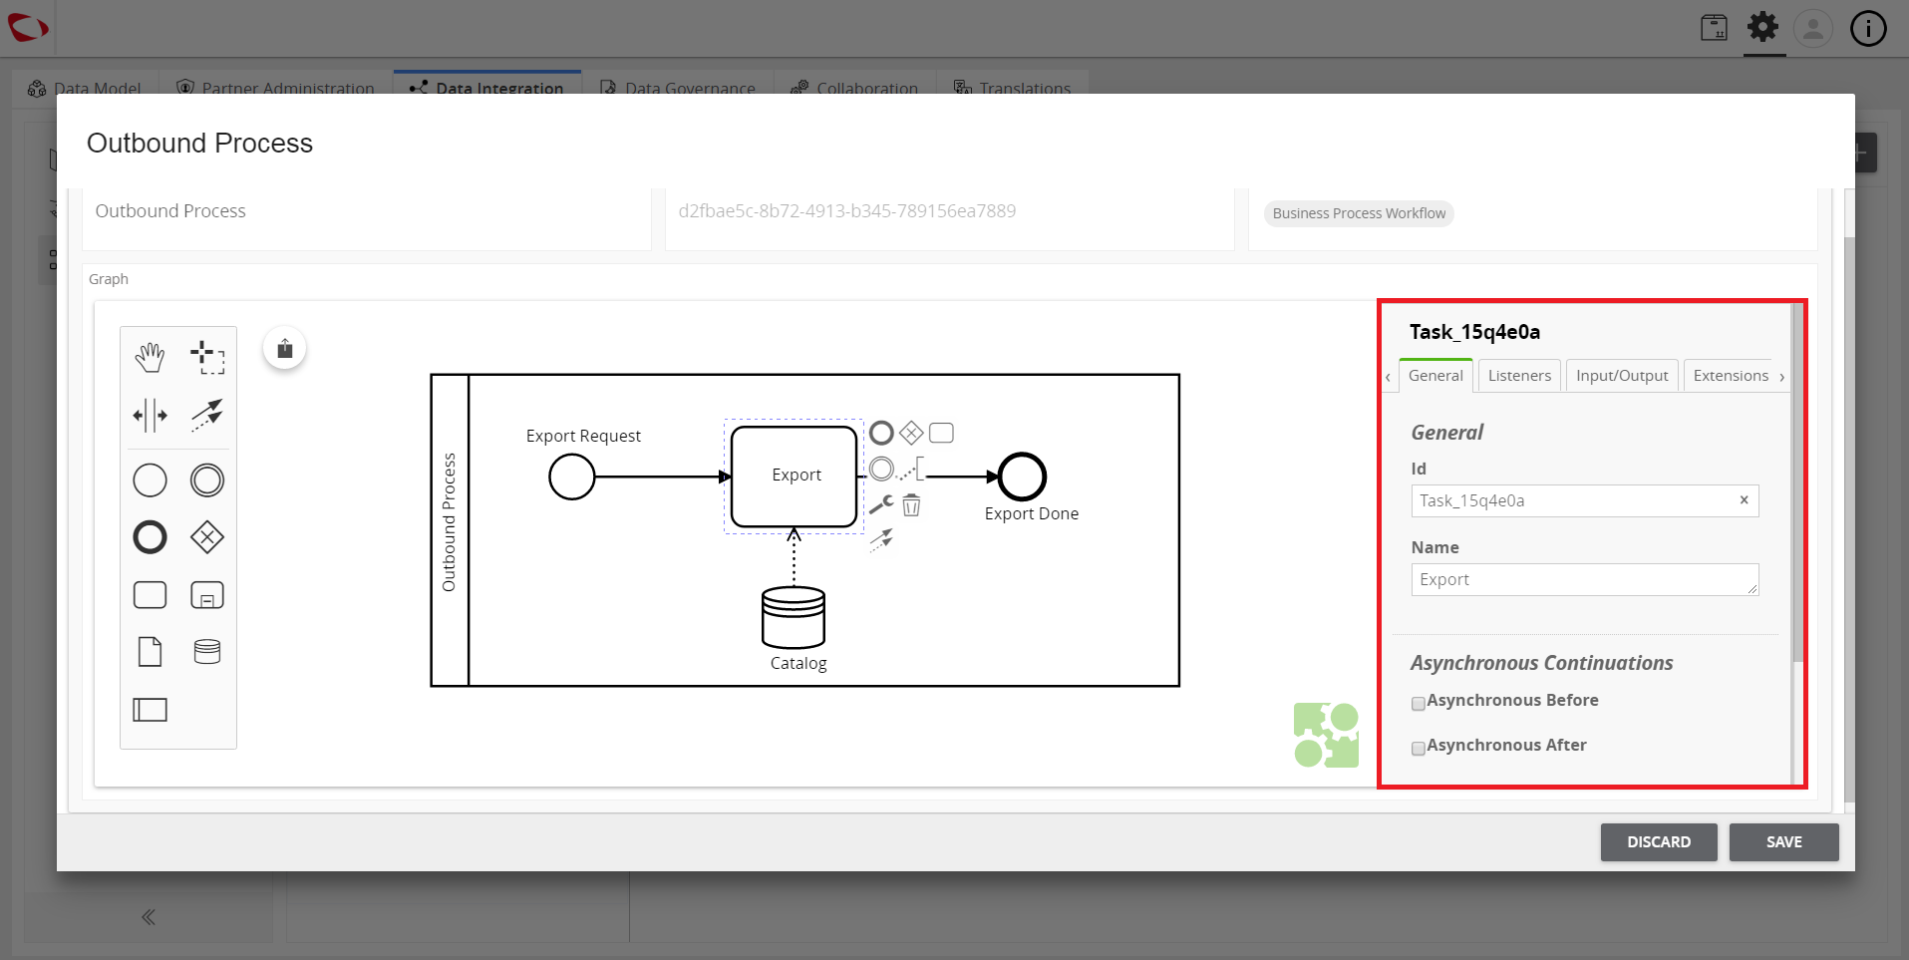Enable Asynchronous Before checkbox
Screen dimensions: 1909x960
tap(1419, 704)
